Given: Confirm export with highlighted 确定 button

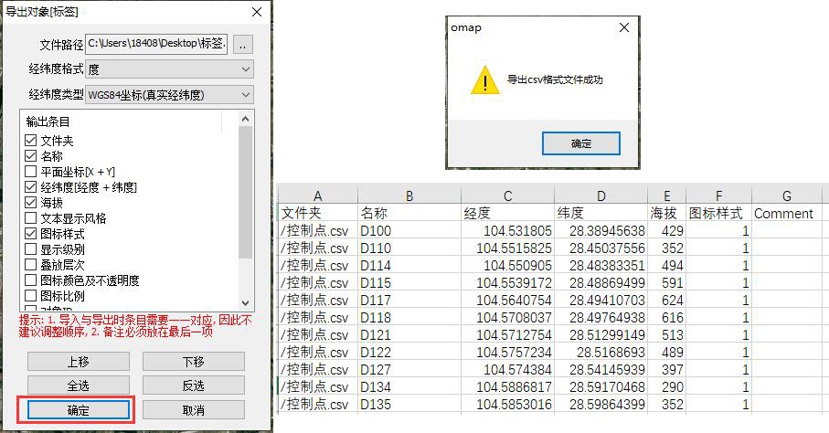Looking at the screenshot, I should coord(78,410).
